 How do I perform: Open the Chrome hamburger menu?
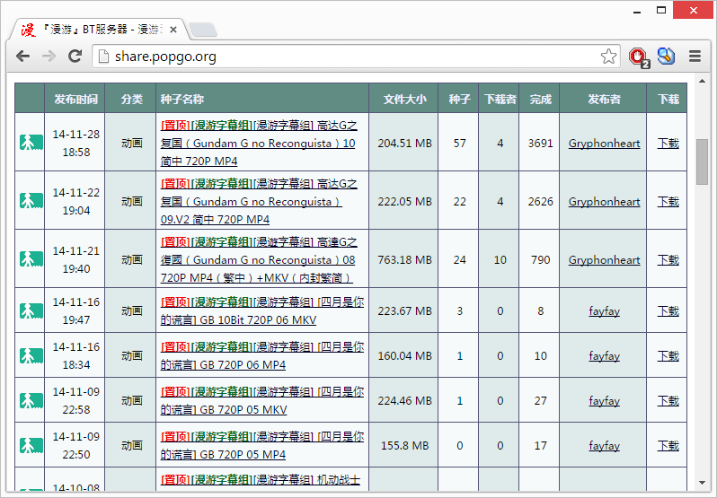(695, 57)
